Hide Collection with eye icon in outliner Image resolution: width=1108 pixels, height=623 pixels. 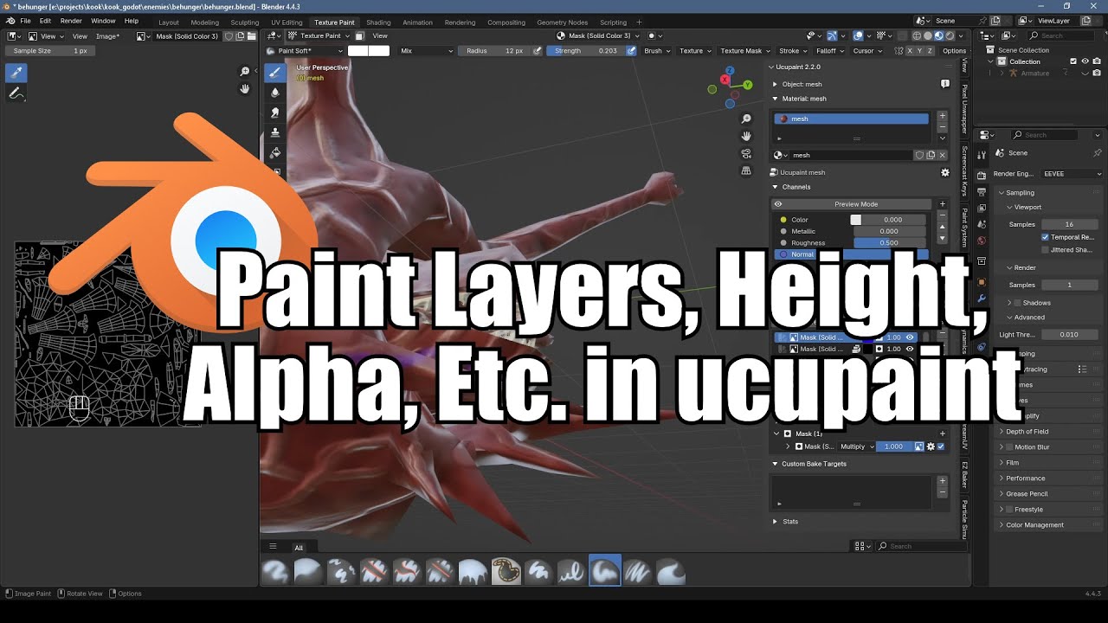1085,61
